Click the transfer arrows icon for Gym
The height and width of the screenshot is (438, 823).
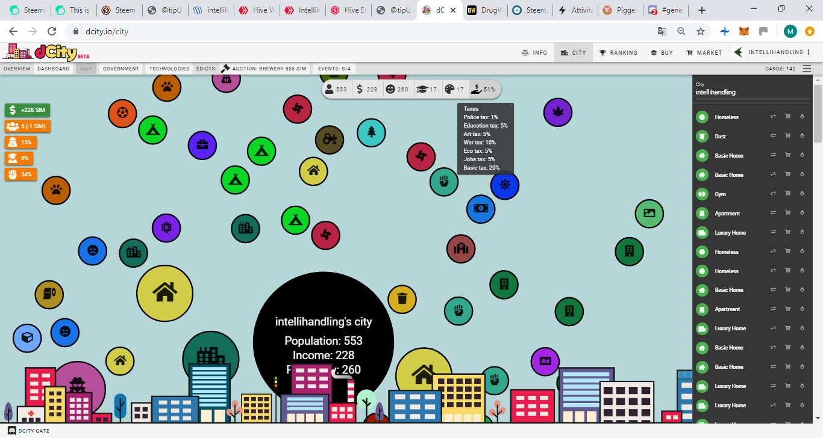pos(773,194)
